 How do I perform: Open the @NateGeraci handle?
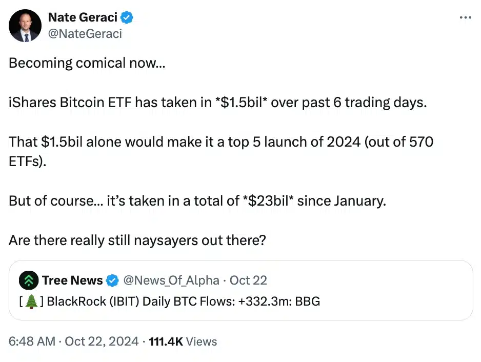click(x=85, y=34)
